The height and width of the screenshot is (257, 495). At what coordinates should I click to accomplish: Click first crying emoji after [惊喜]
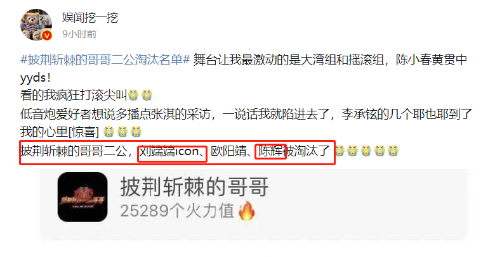point(109,132)
